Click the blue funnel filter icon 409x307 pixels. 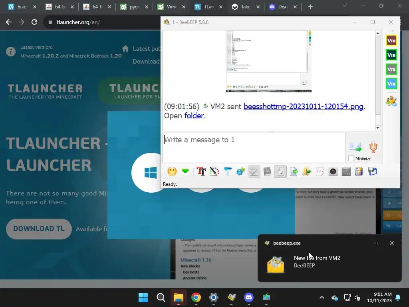click(x=227, y=171)
